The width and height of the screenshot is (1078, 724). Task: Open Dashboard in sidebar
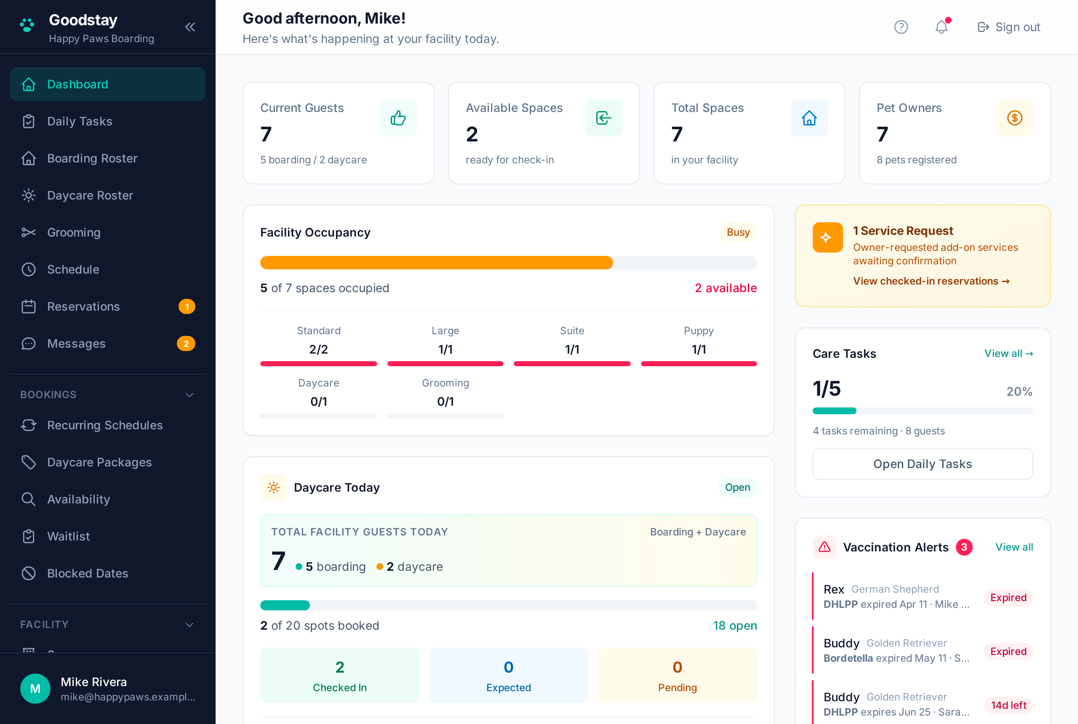[x=108, y=84]
